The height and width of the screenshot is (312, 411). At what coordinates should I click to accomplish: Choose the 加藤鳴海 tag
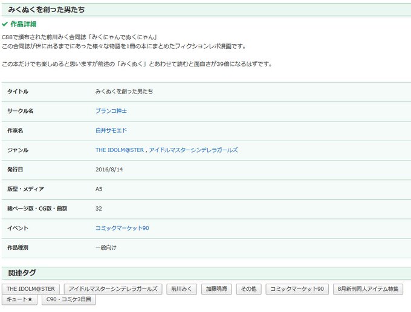pyautogui.click(x=216, y=289)
